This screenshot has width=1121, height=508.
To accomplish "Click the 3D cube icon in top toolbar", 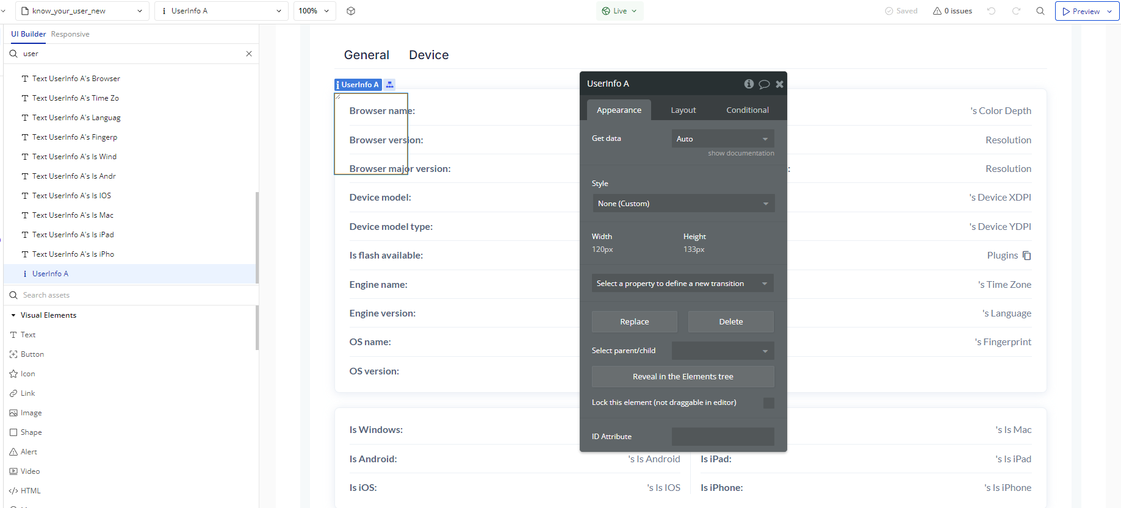I will 351,11.
